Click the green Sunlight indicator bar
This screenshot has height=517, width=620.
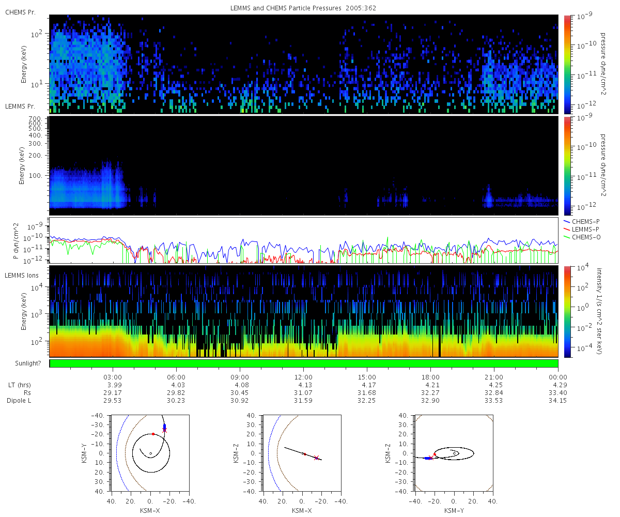(304, 363)
